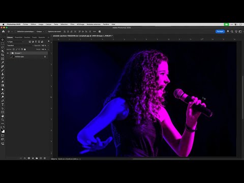Viewport: 244px width, 183px height.
Task: Select the Zoom tool in left toolbar
Action: pyautogui.click(x=3, y=120)
